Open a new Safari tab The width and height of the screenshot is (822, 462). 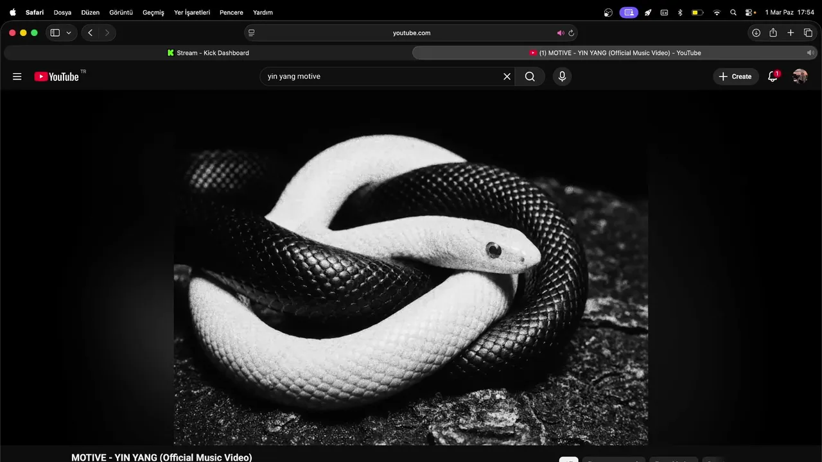791,33
